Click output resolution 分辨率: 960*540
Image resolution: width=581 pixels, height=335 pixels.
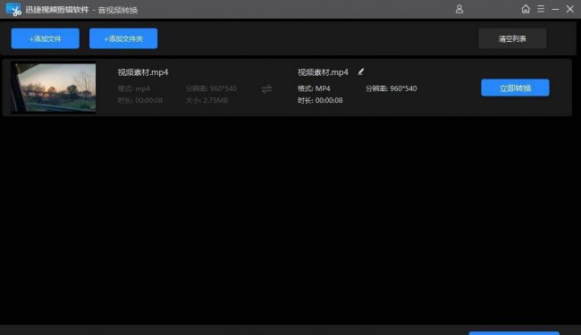tap(392, 88)
